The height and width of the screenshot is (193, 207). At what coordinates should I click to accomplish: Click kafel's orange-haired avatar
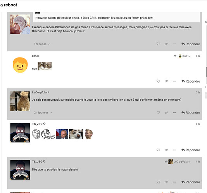(20, 65)
